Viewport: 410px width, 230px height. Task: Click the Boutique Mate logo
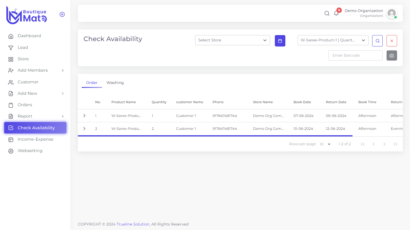point(26,15)
